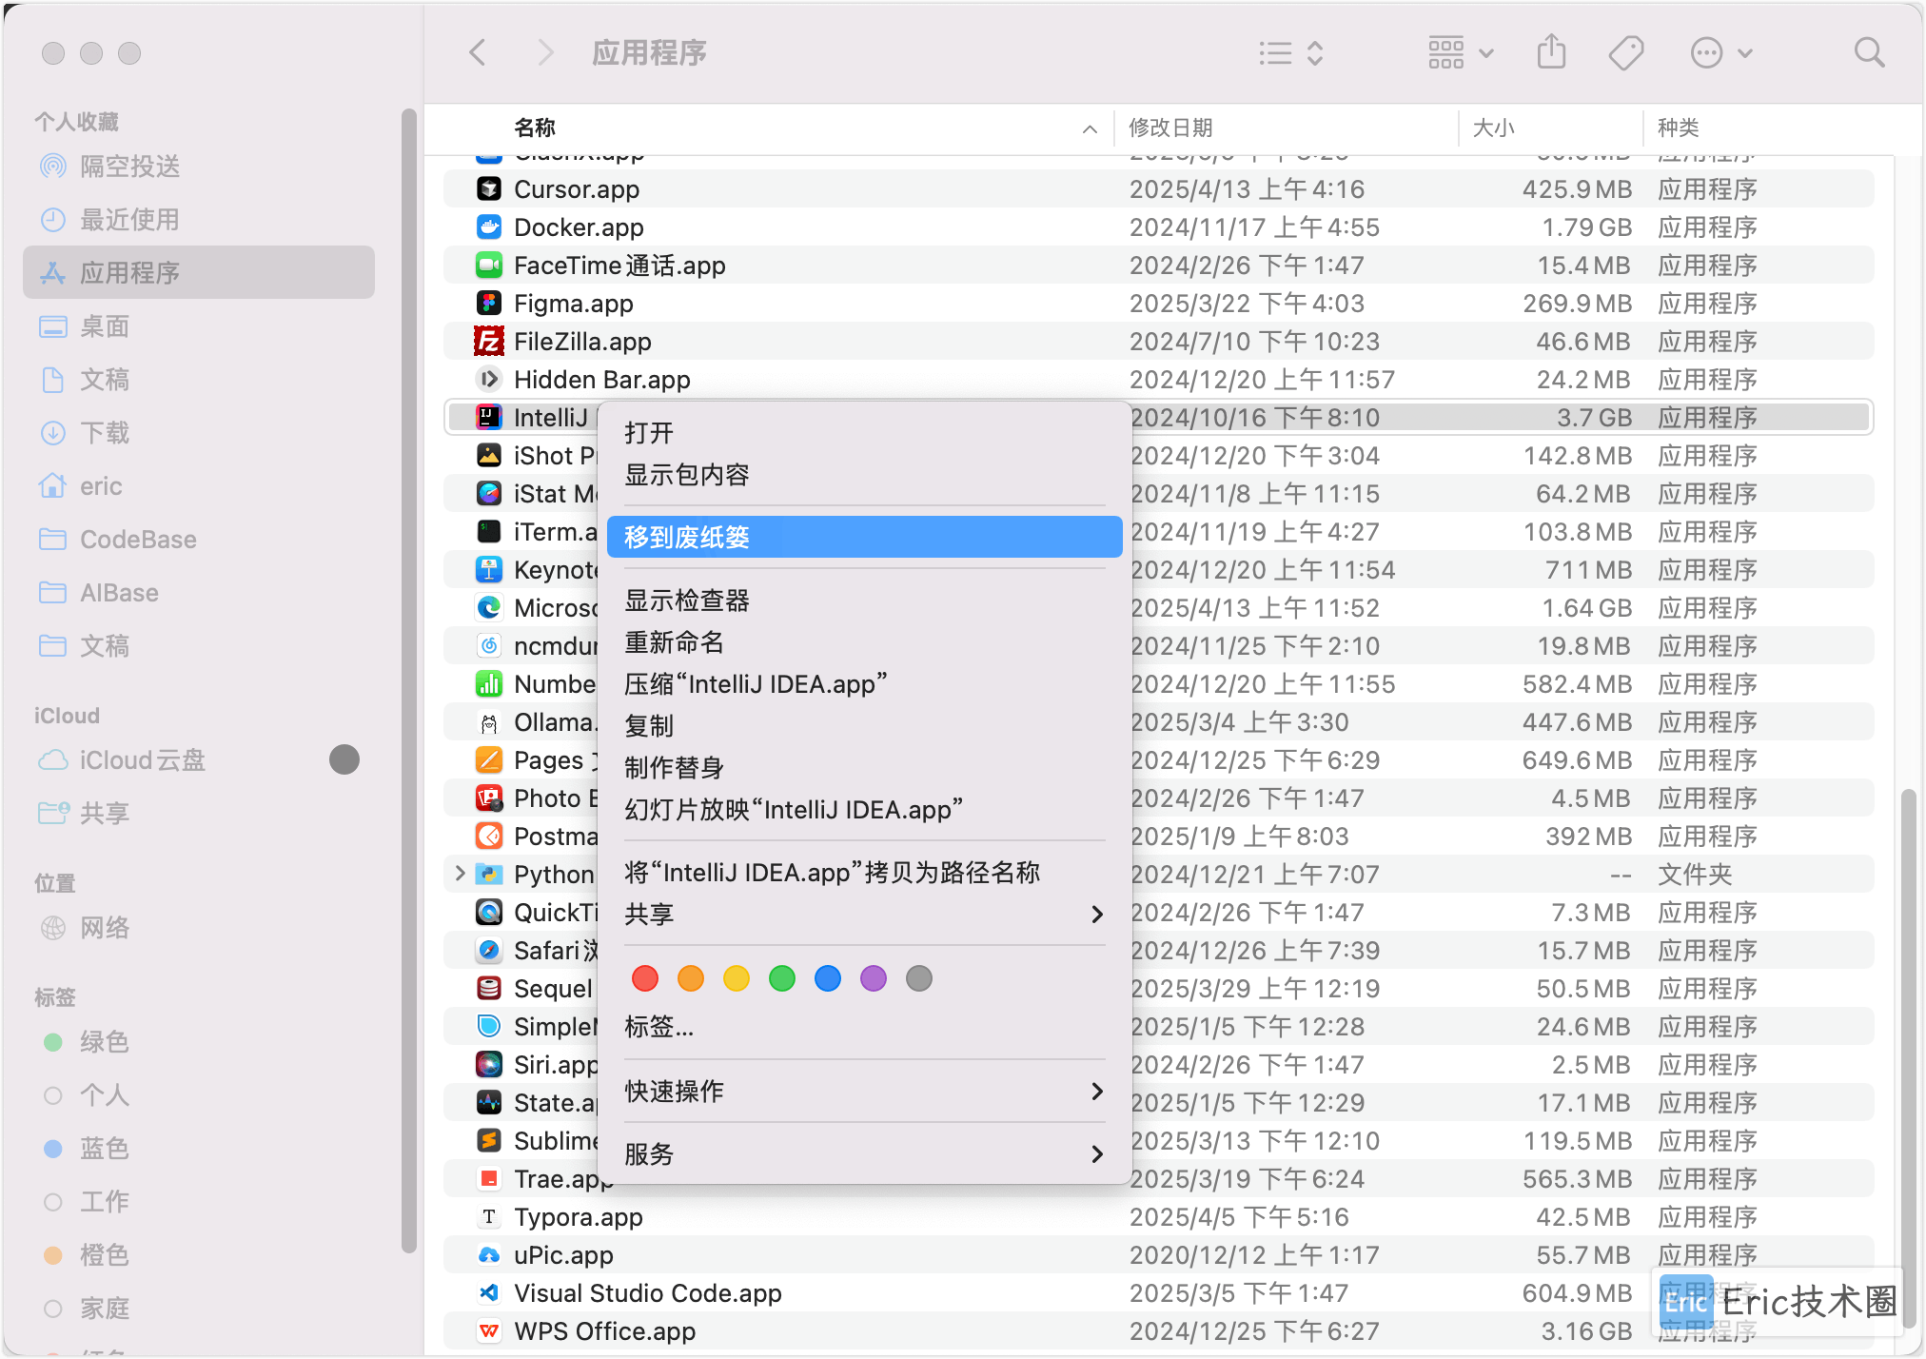Click the Share toolbar icon
The width and height of the screenshot is (1926, 1359).
tap(1551, 52)
